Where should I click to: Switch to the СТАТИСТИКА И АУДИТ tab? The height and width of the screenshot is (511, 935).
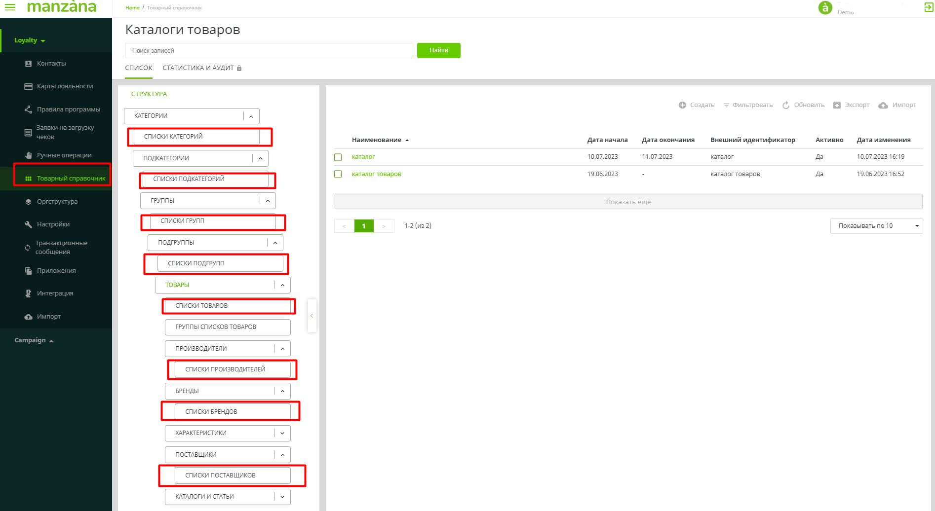pos(198,68)
